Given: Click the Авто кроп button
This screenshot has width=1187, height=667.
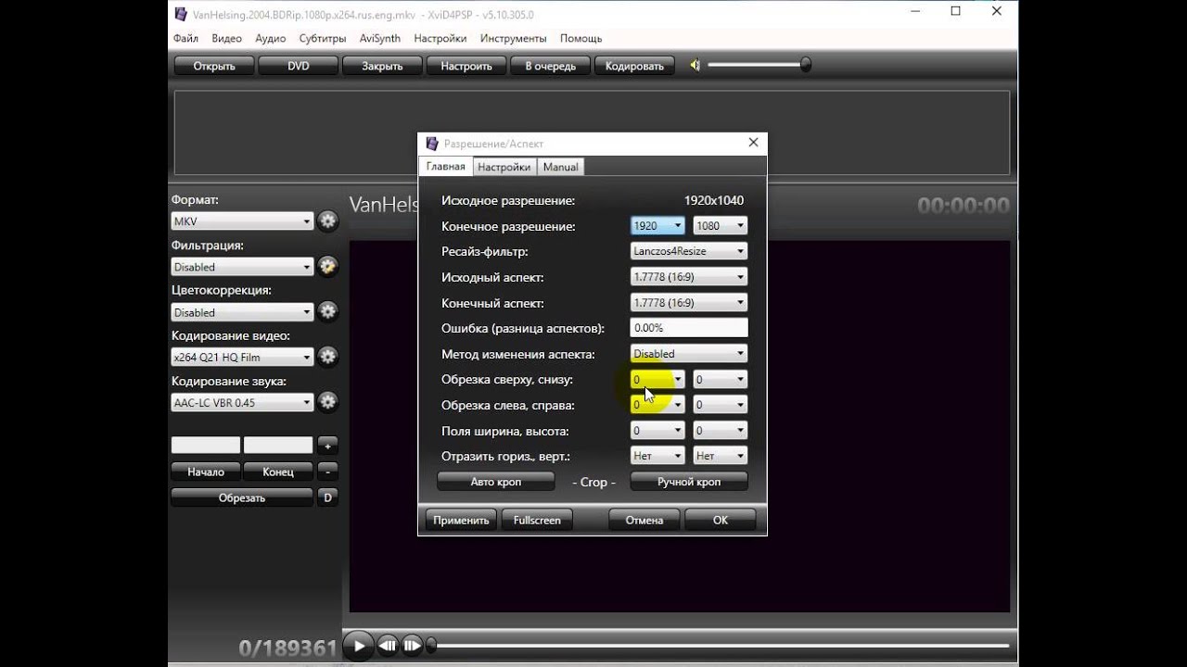Looking at the screenshot, I should 496,482.
